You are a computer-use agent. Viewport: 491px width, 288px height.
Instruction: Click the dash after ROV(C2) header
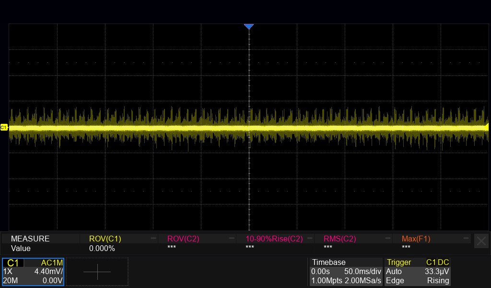click(232, 238)
